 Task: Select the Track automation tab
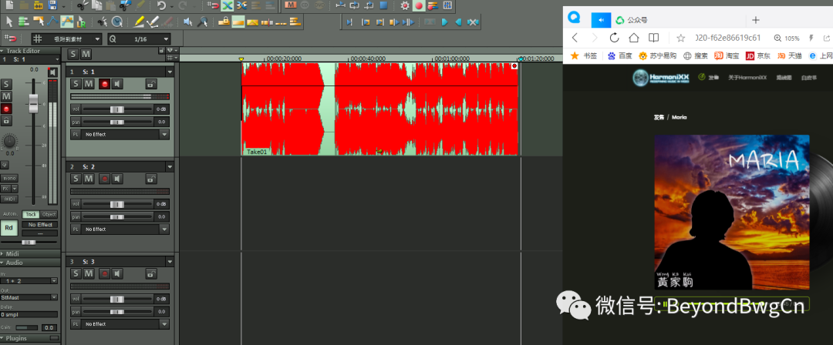pos(31,214)
